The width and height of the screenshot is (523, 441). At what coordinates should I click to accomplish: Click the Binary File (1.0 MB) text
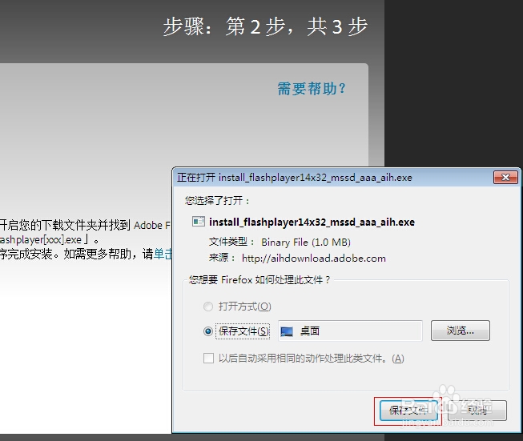tap(306, 242)
